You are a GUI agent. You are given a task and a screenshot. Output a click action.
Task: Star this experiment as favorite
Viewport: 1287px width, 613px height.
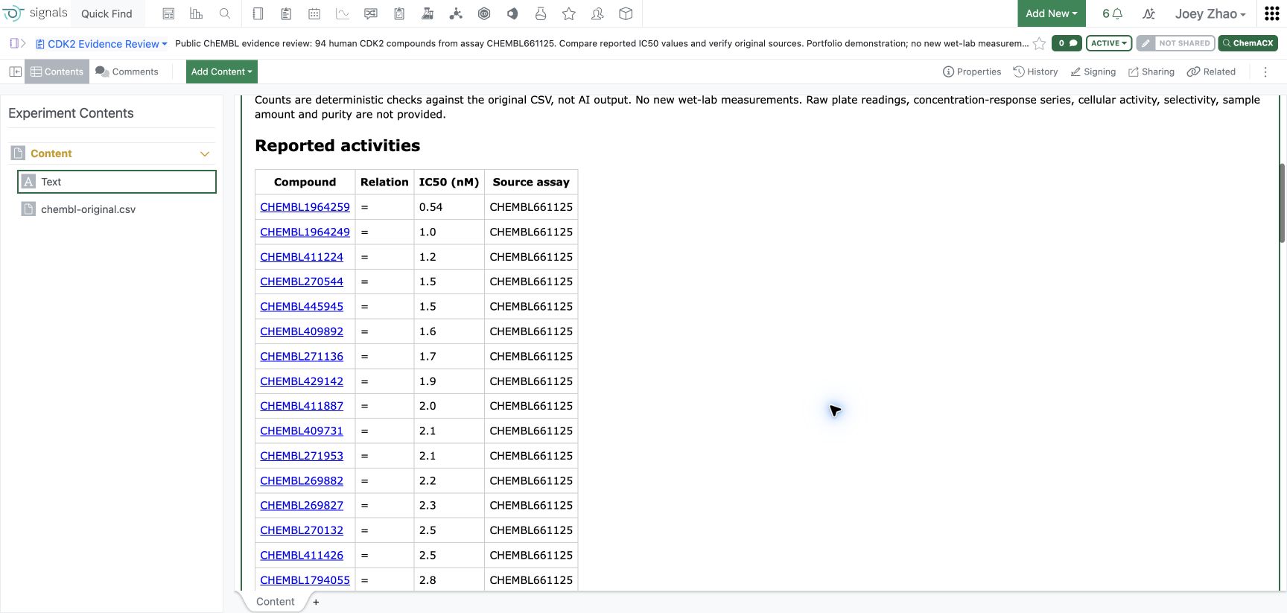pos(1040,43)
